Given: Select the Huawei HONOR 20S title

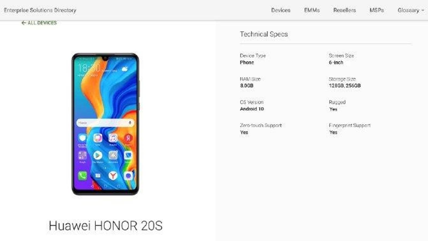Looking at the screenshot, I should point(105,226).
